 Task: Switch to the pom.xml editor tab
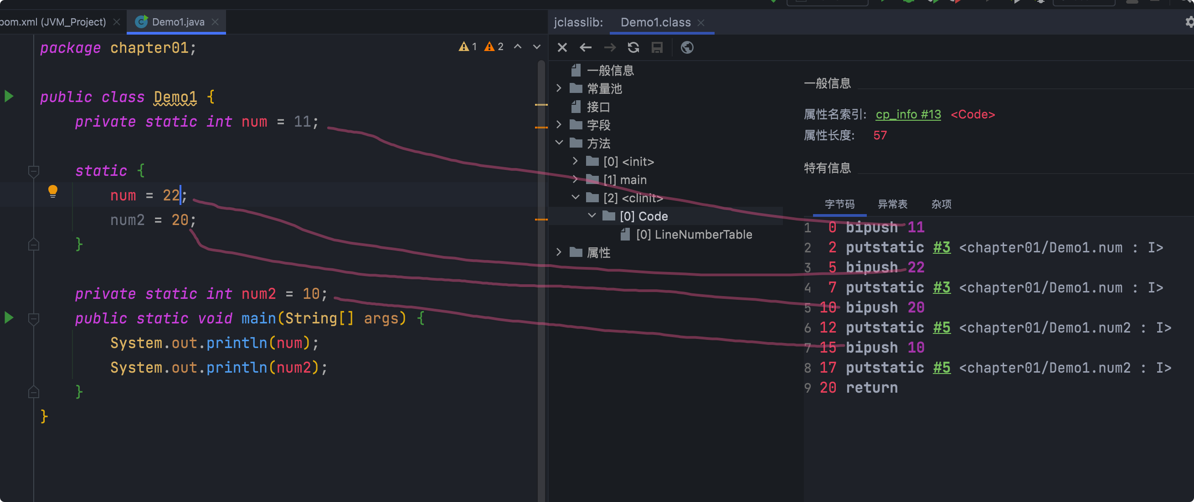53,22
